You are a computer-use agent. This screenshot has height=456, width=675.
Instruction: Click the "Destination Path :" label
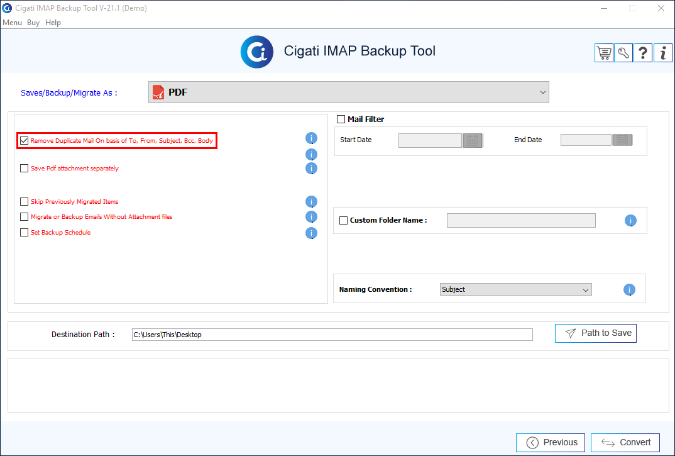(x=83, y=335)
